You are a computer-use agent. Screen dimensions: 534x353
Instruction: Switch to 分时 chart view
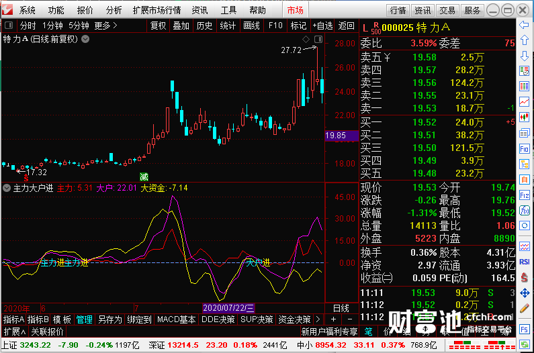pyautogui.click(x=28, y=26)
